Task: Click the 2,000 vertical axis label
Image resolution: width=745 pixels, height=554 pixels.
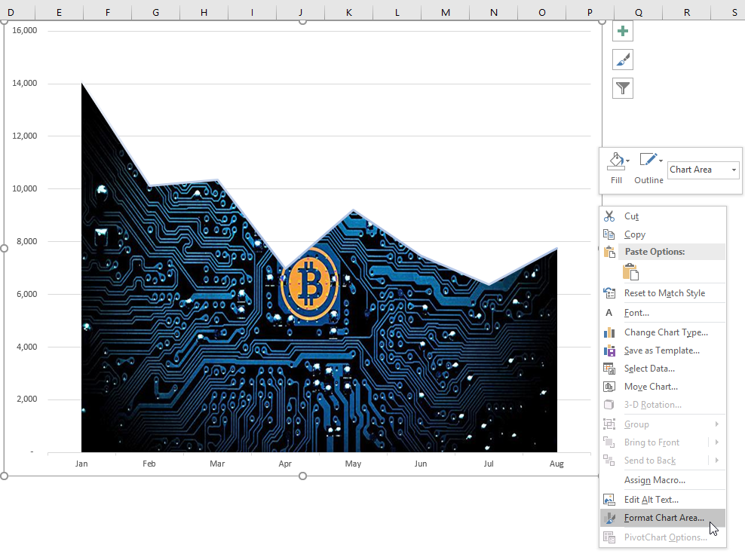Action: point(26,399)
